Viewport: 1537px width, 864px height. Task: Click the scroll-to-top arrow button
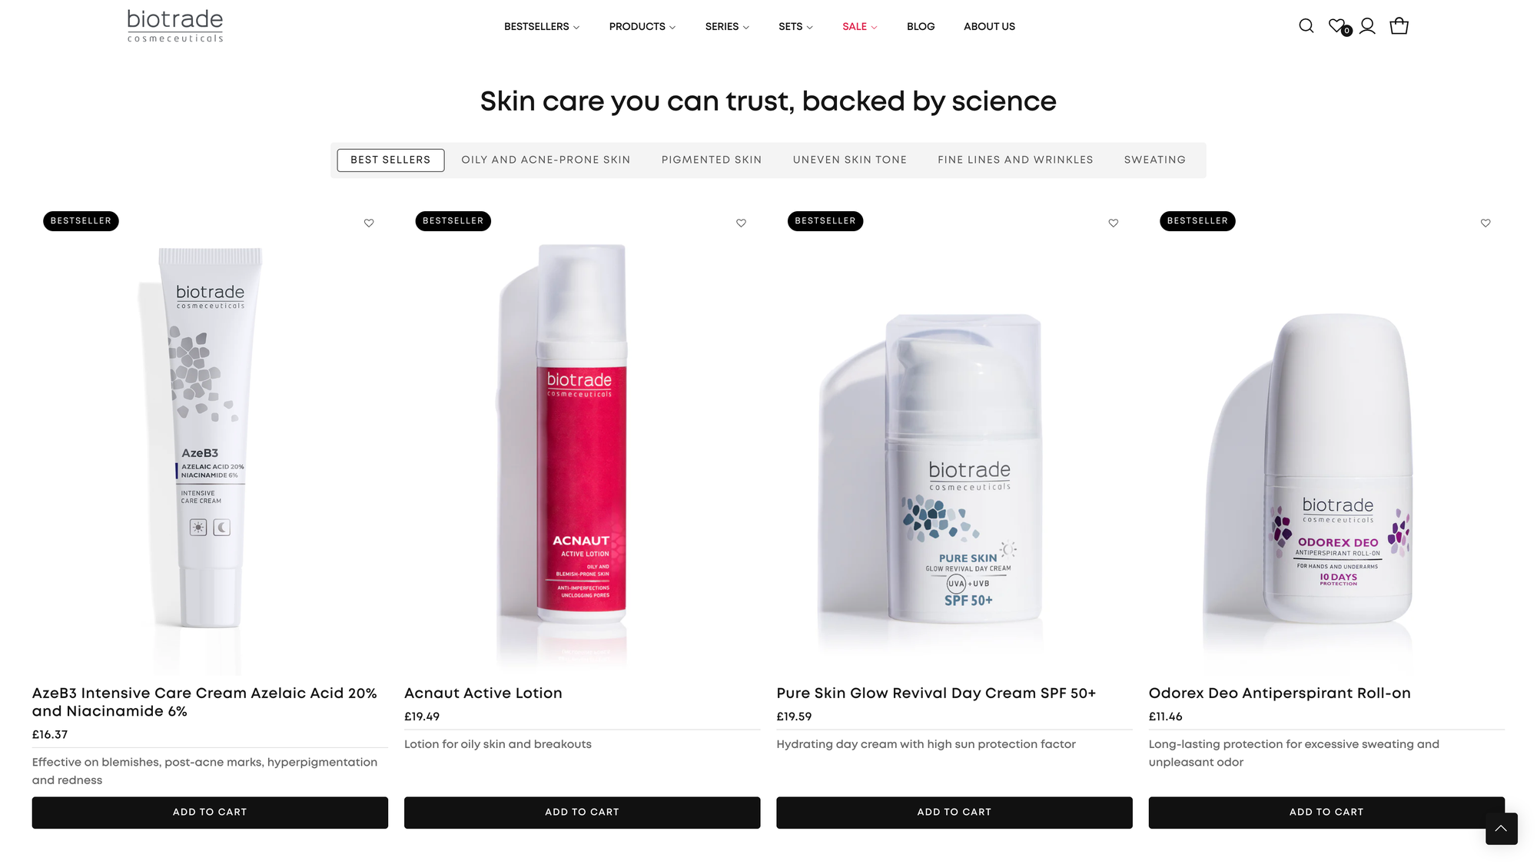pyautogui.click(x=1501, y=829)
